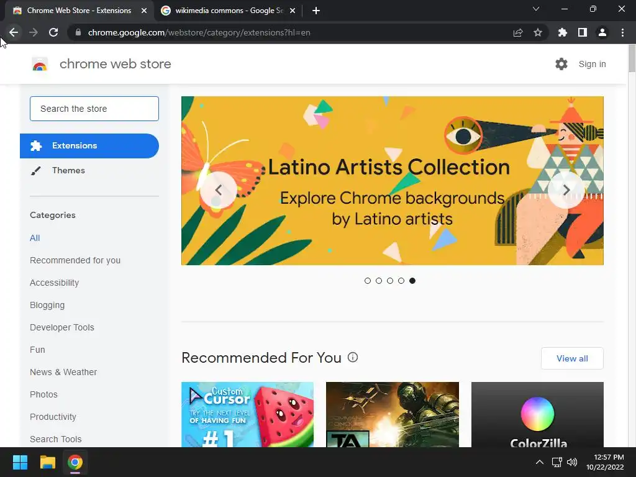This screenshot has width=636, height=477.
Task: Click the page vertical scrollbar thumb
Action: tap(632, 59)
